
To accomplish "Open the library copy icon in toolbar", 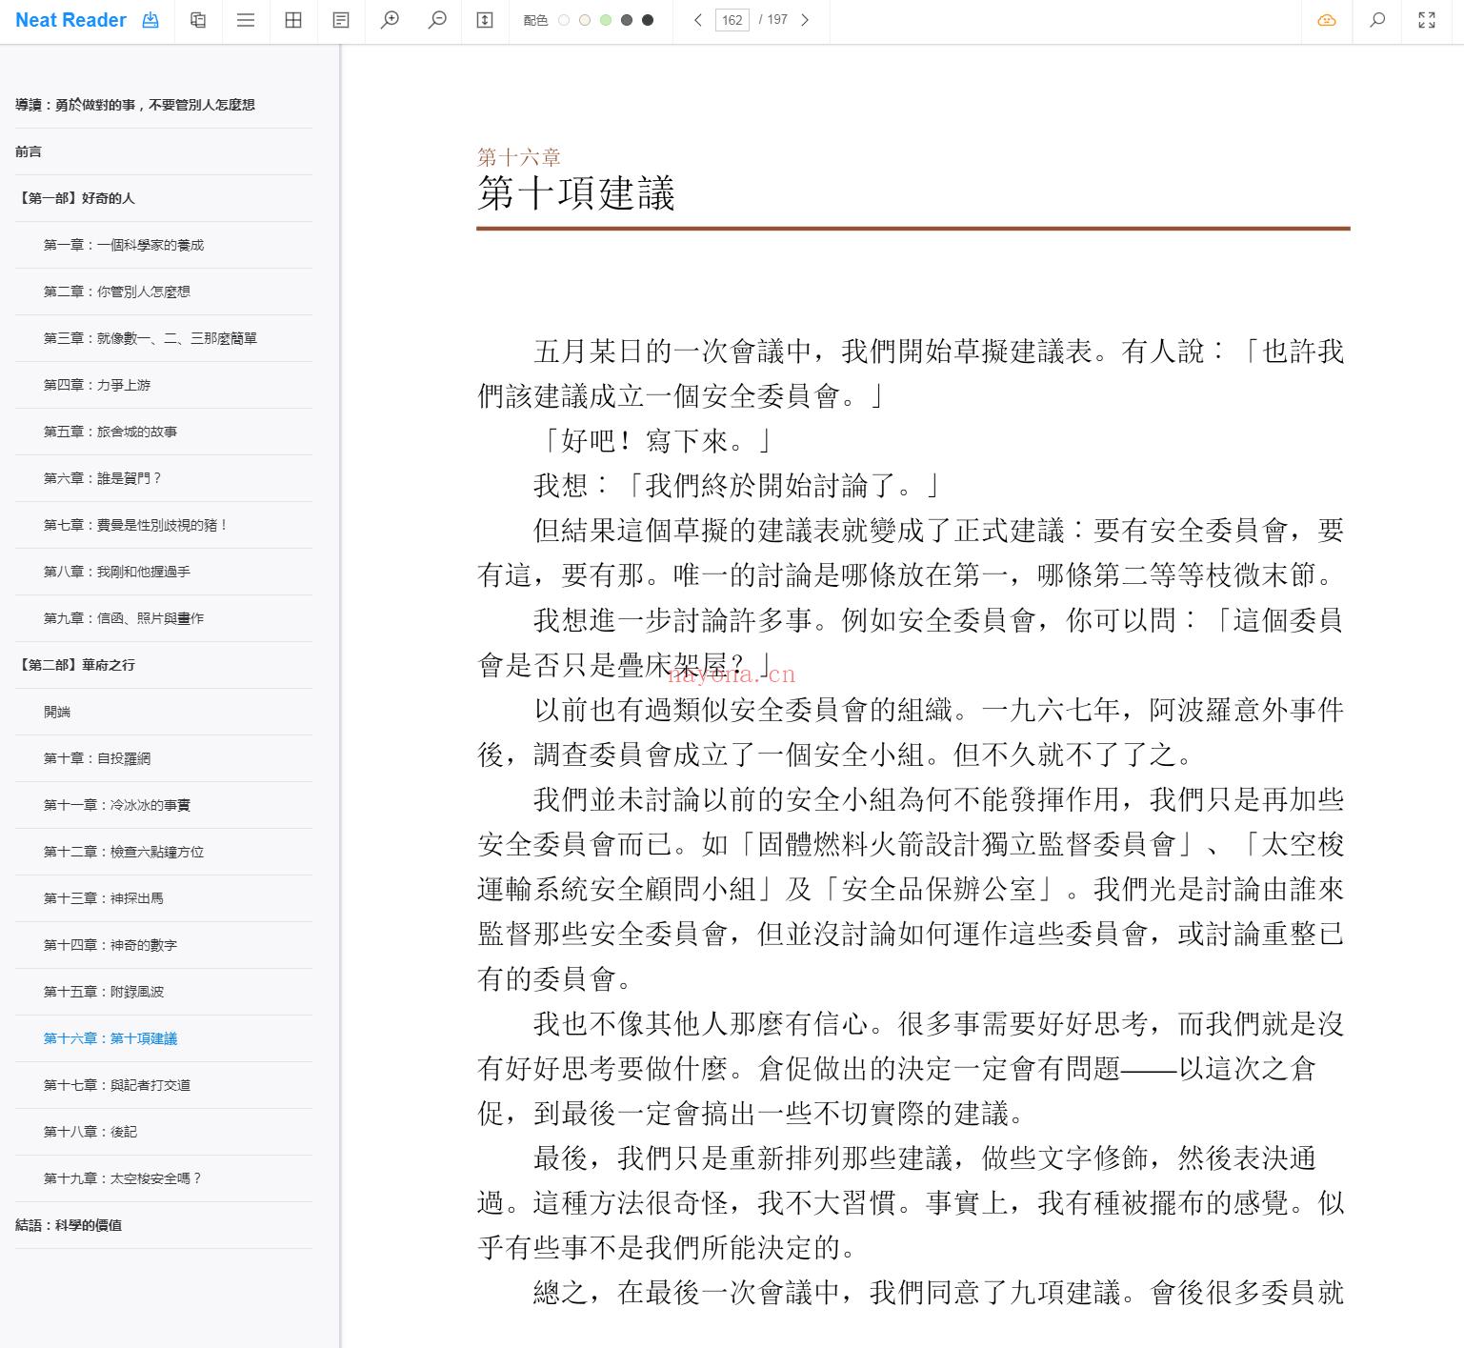I will 198,20.
